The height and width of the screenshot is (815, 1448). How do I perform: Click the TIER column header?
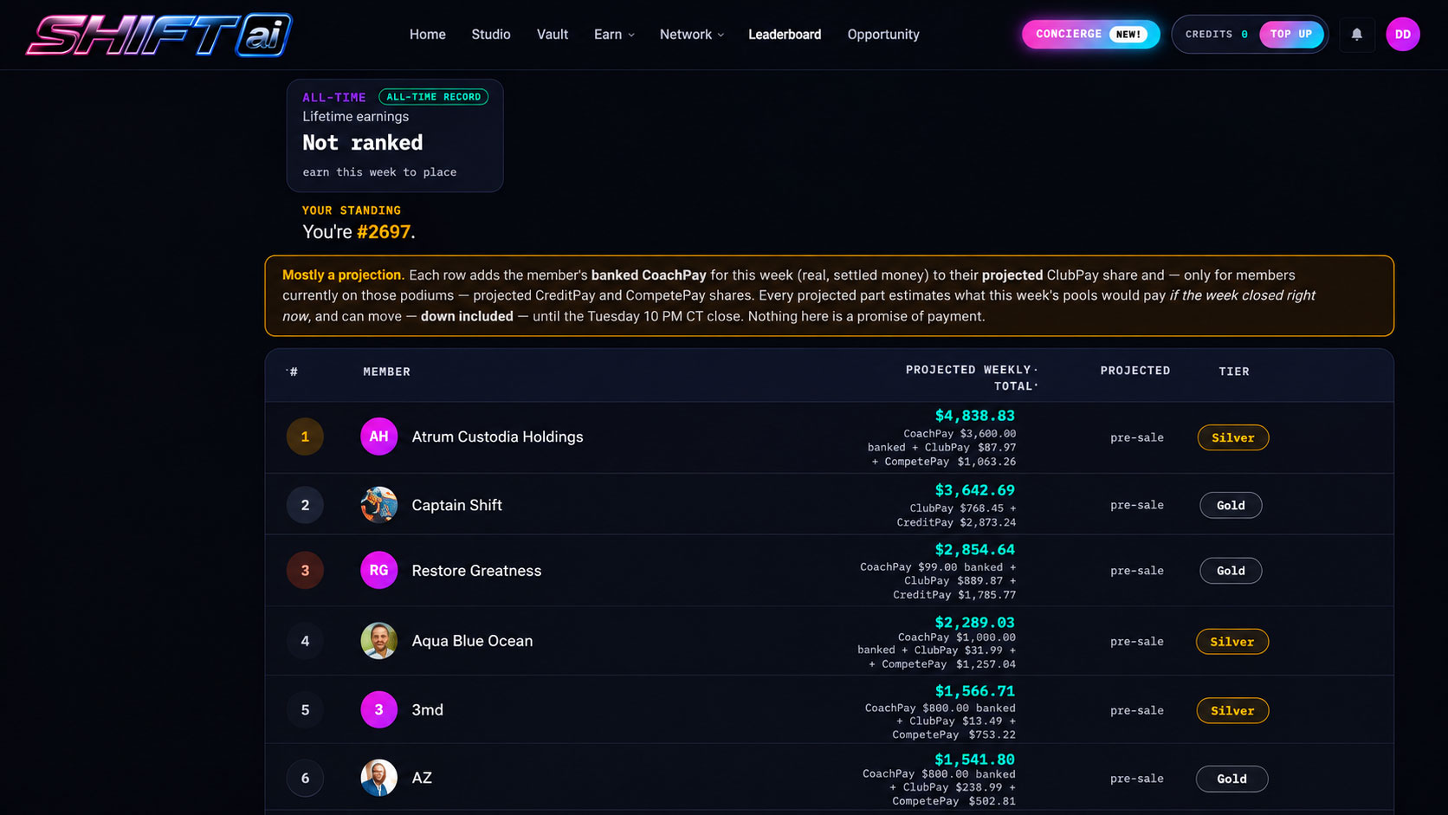click(x=1234, y=371)
